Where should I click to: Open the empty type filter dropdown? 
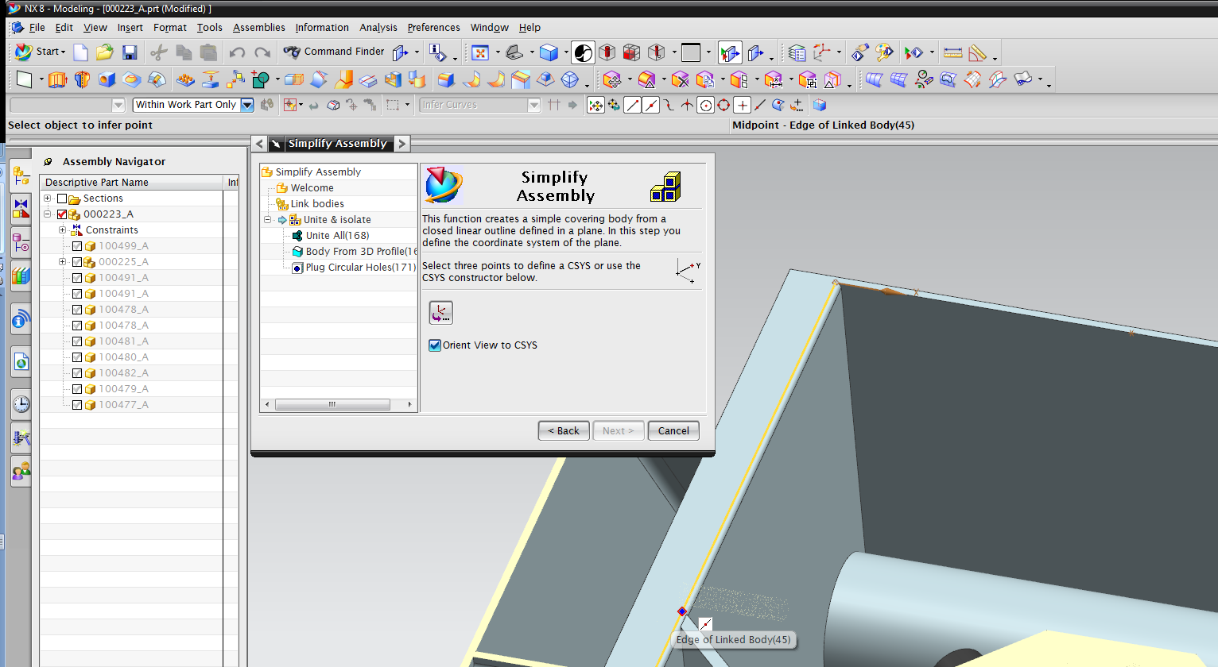click(118, 105)
